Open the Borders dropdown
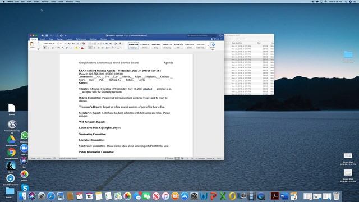359x202 pixels. click(121, 48)
